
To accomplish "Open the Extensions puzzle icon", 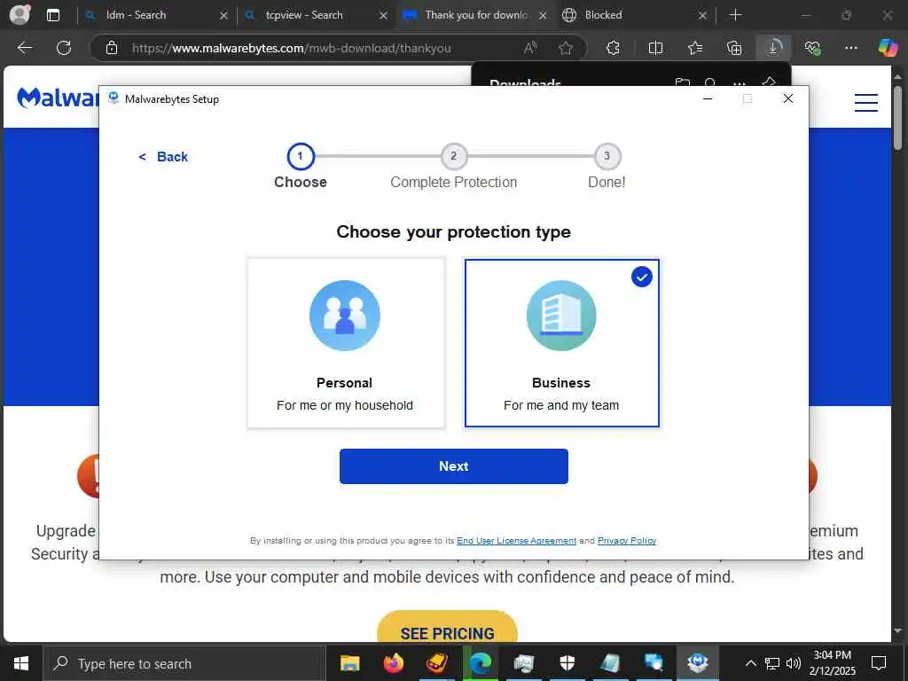I will [x=613, y=48].
